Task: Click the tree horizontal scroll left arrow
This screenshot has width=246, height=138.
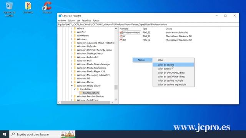Action: 59,102
